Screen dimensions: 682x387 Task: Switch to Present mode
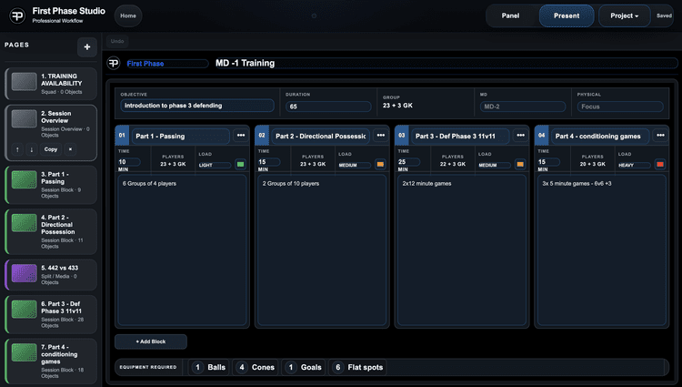567,15
